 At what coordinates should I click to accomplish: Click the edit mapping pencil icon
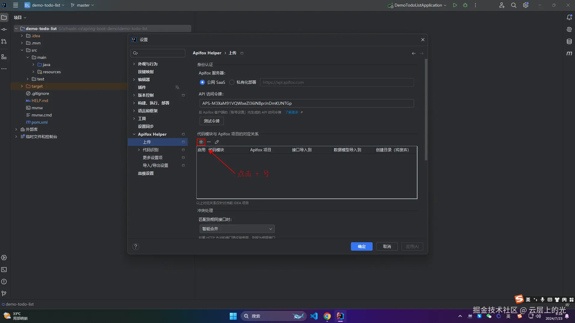[x=217, y=142]
